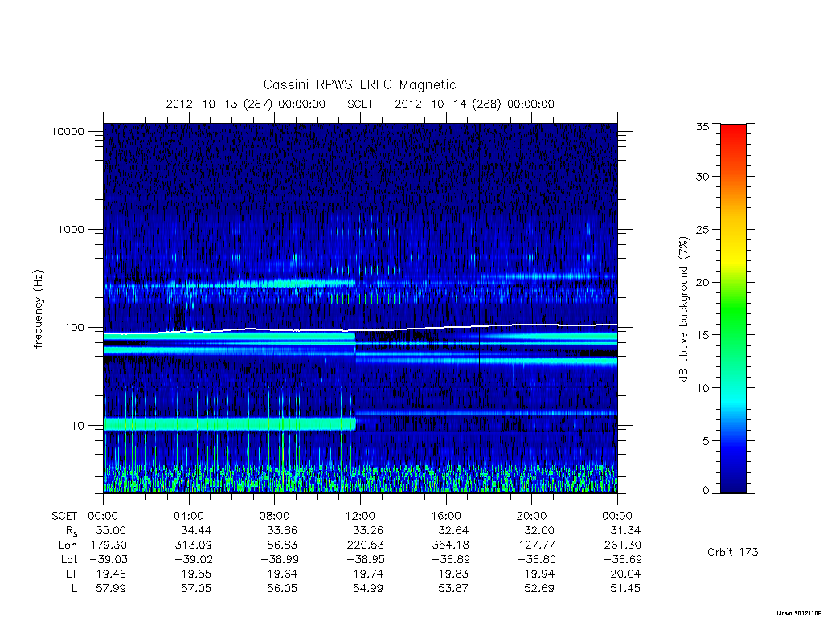Screen dimensions: 823x617
Task: Click the Lon value "313.09"
Action: [x=193, y=545]
